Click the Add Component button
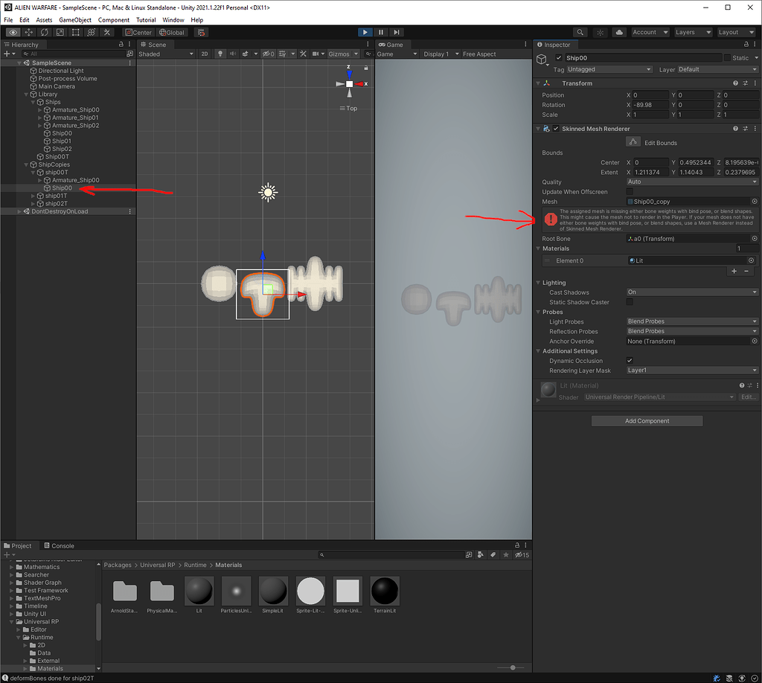 (x=647, y=420)
